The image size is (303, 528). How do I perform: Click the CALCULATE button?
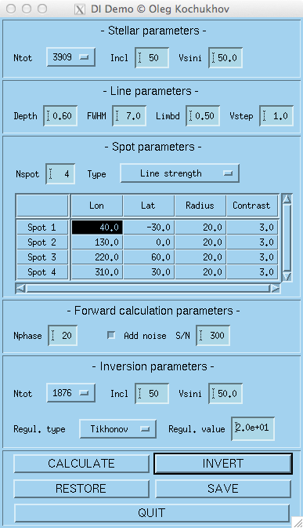tap(81, 464)
